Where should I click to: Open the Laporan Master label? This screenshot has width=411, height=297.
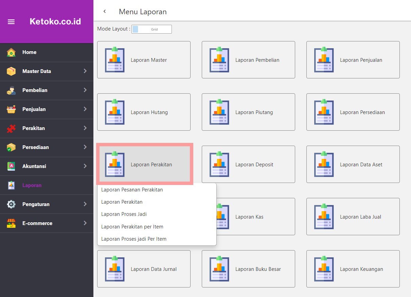[x=149, y=60]
